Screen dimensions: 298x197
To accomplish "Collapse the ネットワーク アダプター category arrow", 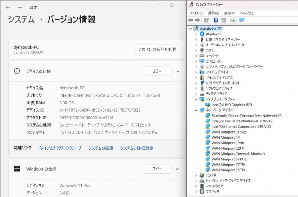I will click(196, 110).
